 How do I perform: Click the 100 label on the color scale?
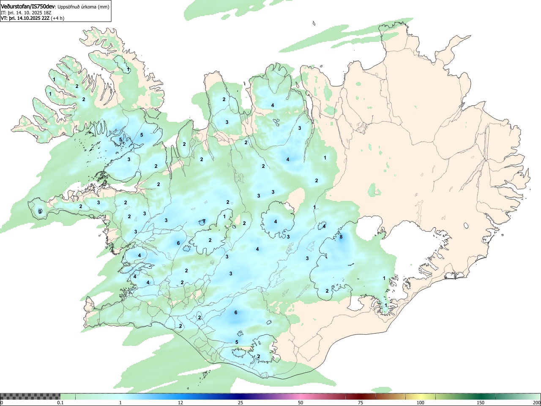coord(421,403)
